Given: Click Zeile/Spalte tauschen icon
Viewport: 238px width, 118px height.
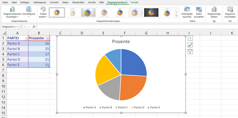Looking at the screenshot, I should click(187, 9).
